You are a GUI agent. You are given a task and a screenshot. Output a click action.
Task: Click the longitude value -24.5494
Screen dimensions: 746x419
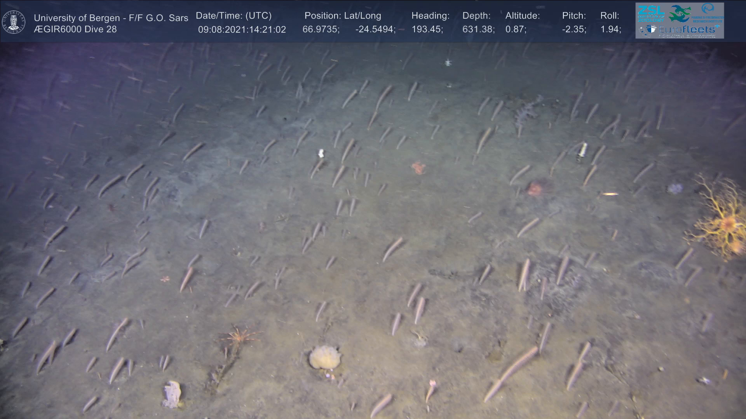point(375,29)
